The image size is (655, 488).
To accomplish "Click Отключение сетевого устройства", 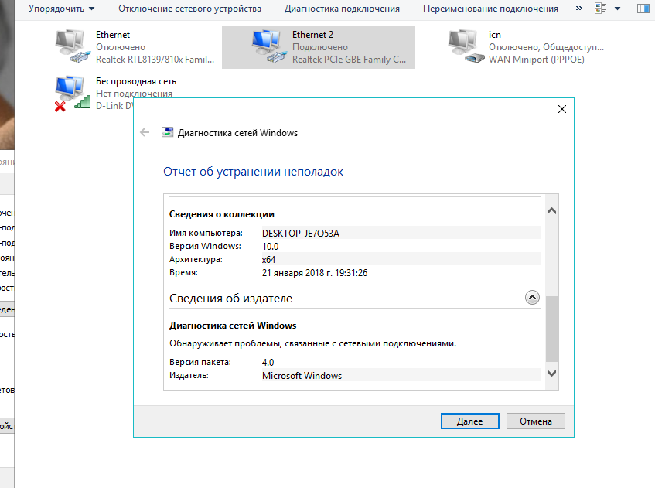I will (189, 9).
